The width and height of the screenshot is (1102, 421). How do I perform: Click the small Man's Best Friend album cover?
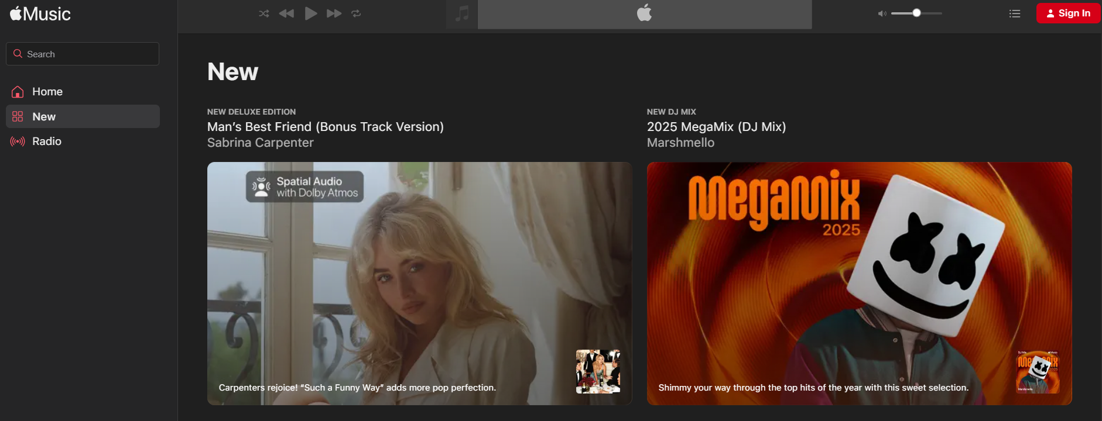pos(598,371)
